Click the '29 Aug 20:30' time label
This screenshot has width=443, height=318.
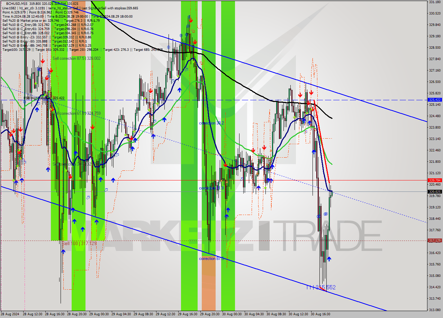coord(209,314)
